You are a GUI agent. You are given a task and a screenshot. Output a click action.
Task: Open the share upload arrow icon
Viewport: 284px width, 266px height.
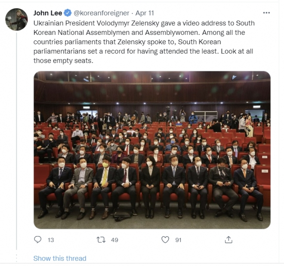pyautogui.click(x=228, y=240)
